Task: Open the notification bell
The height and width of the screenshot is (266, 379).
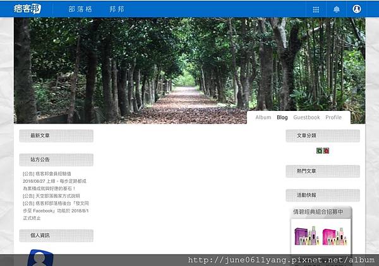Action: point(337,9)
